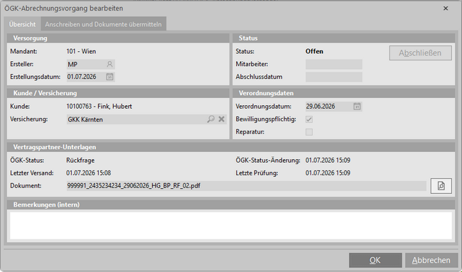Click the Dokument filename field
Viewport: 462px width, 272px height.
247,186
